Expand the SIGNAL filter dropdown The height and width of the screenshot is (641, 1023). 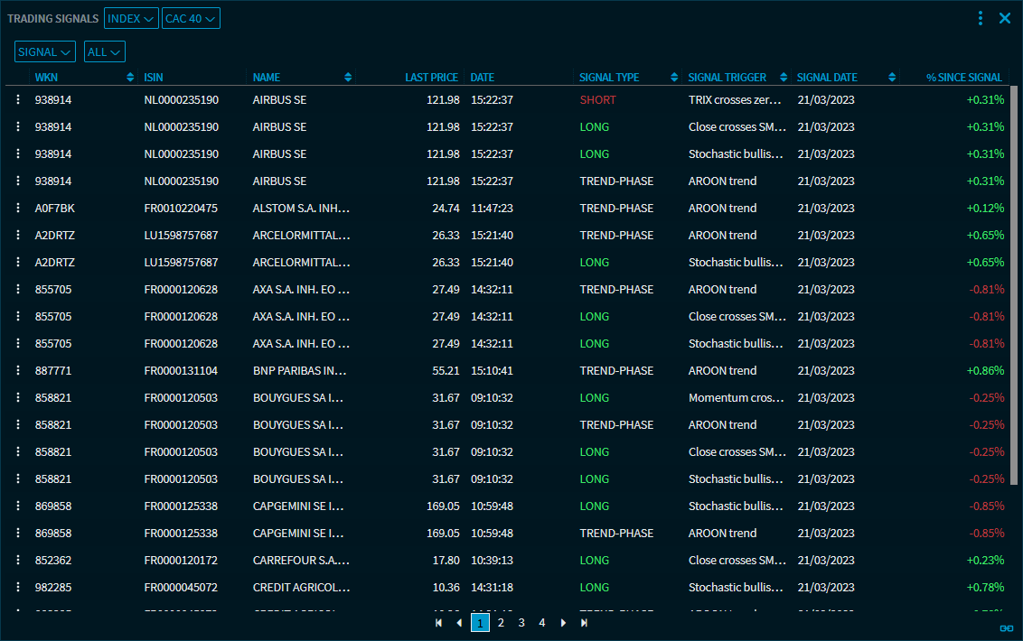(44, 52)
